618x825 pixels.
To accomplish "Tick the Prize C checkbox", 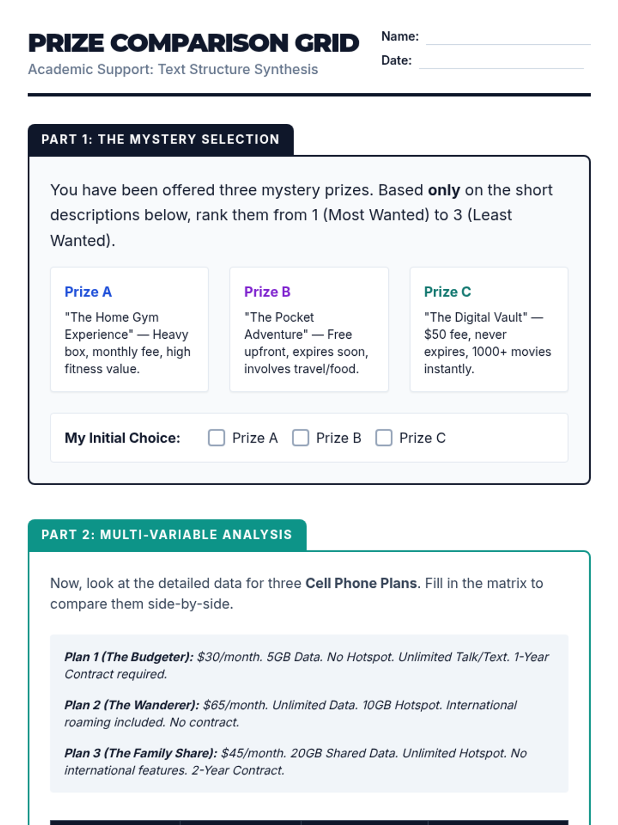I will (384, 438).
